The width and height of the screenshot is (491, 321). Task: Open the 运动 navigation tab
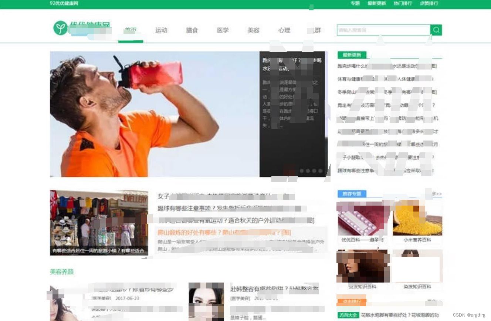161,31
